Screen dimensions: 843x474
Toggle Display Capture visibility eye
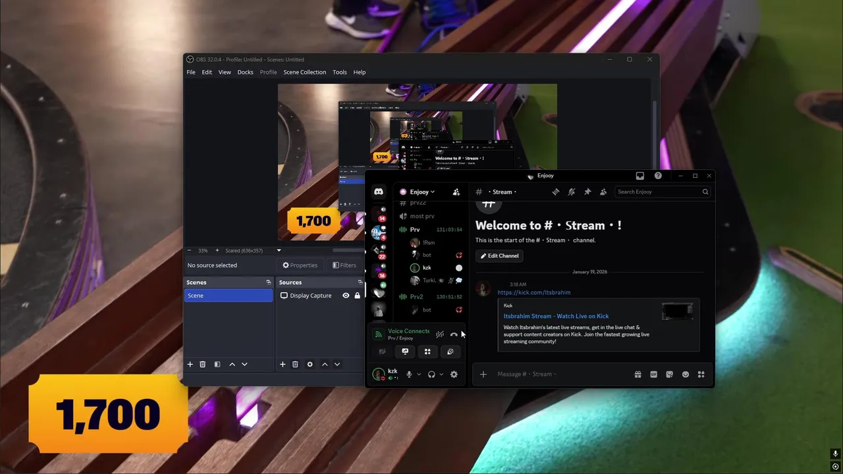(x=346, y=296)
